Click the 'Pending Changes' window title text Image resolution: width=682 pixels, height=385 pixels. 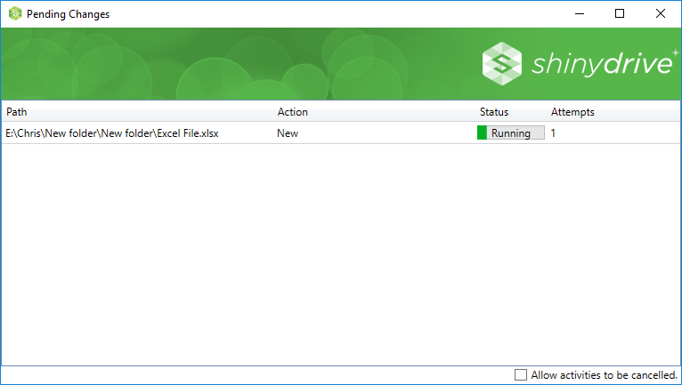(68, 14)
